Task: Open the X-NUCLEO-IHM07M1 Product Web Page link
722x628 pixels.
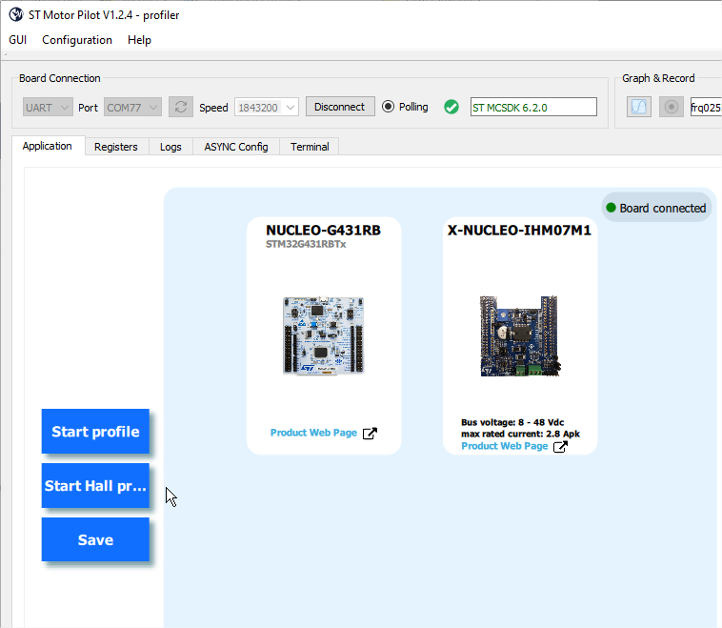Action: (505, 446)
